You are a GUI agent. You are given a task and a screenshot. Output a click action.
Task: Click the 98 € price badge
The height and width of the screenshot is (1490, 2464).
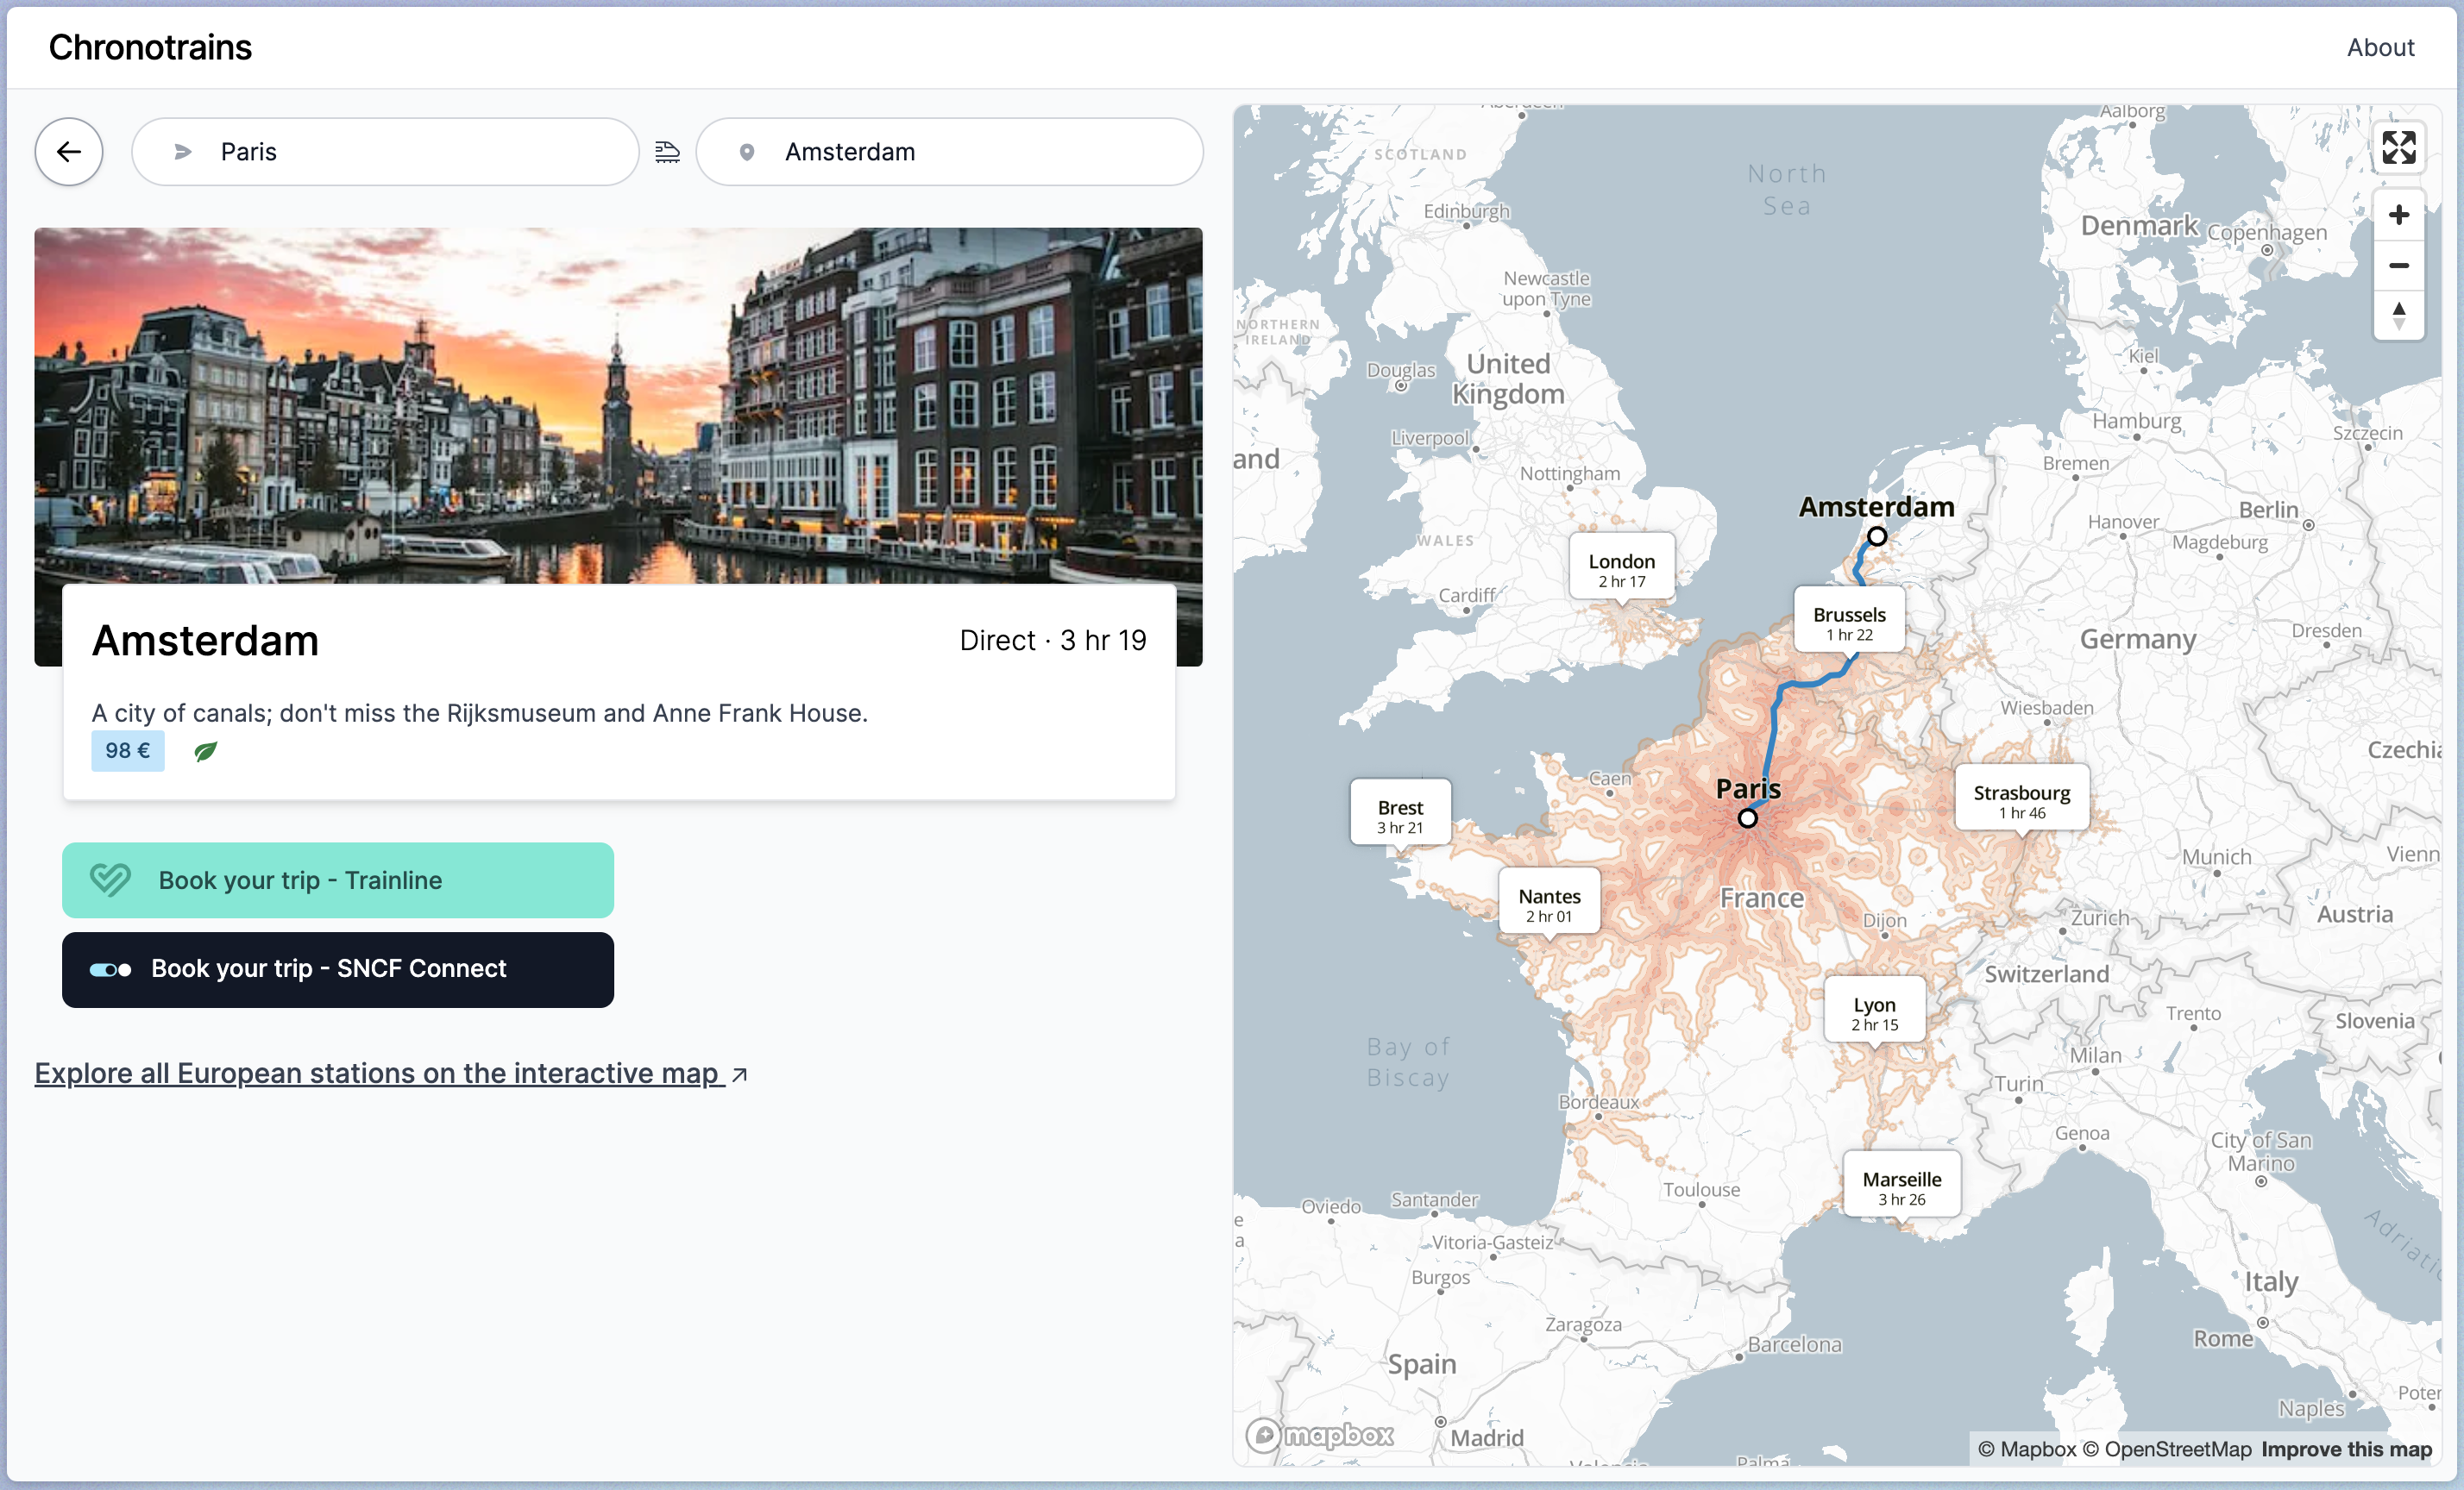click(128, 750)
